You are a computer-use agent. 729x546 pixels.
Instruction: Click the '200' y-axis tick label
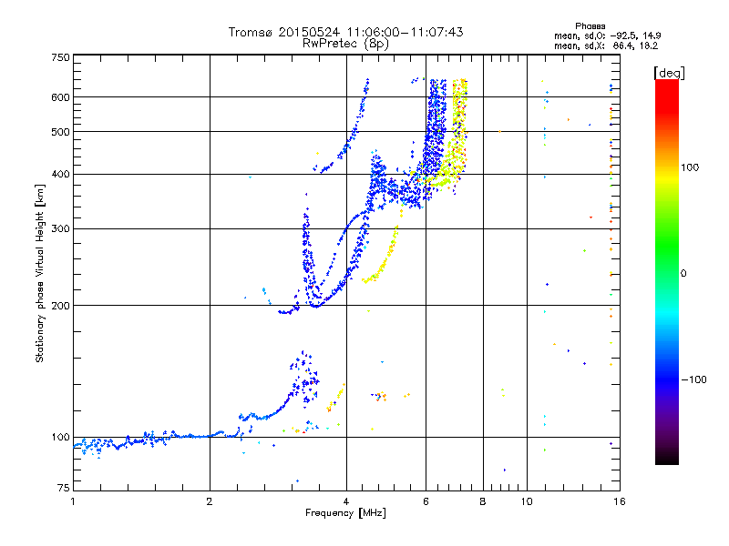(x=61, y=306)
